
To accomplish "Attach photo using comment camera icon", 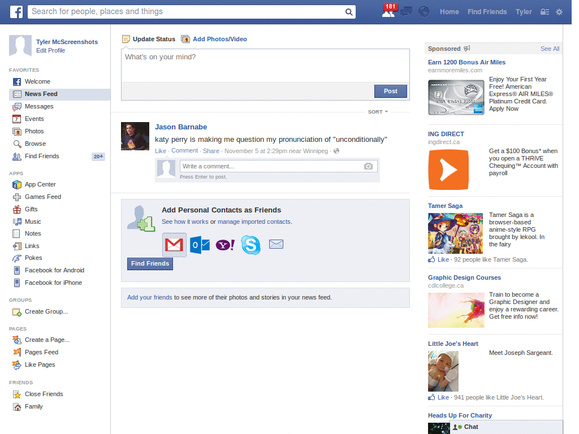I will [x=368, y=167].
